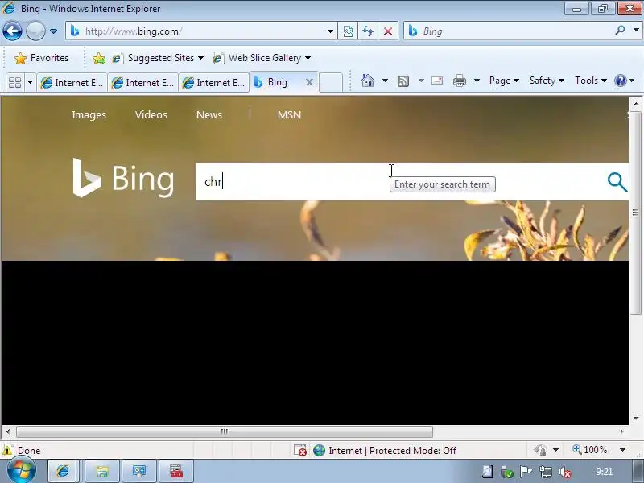Open Windows Explorer folder taskbar icon
644x483 pixels.
(x=102, y=471)
